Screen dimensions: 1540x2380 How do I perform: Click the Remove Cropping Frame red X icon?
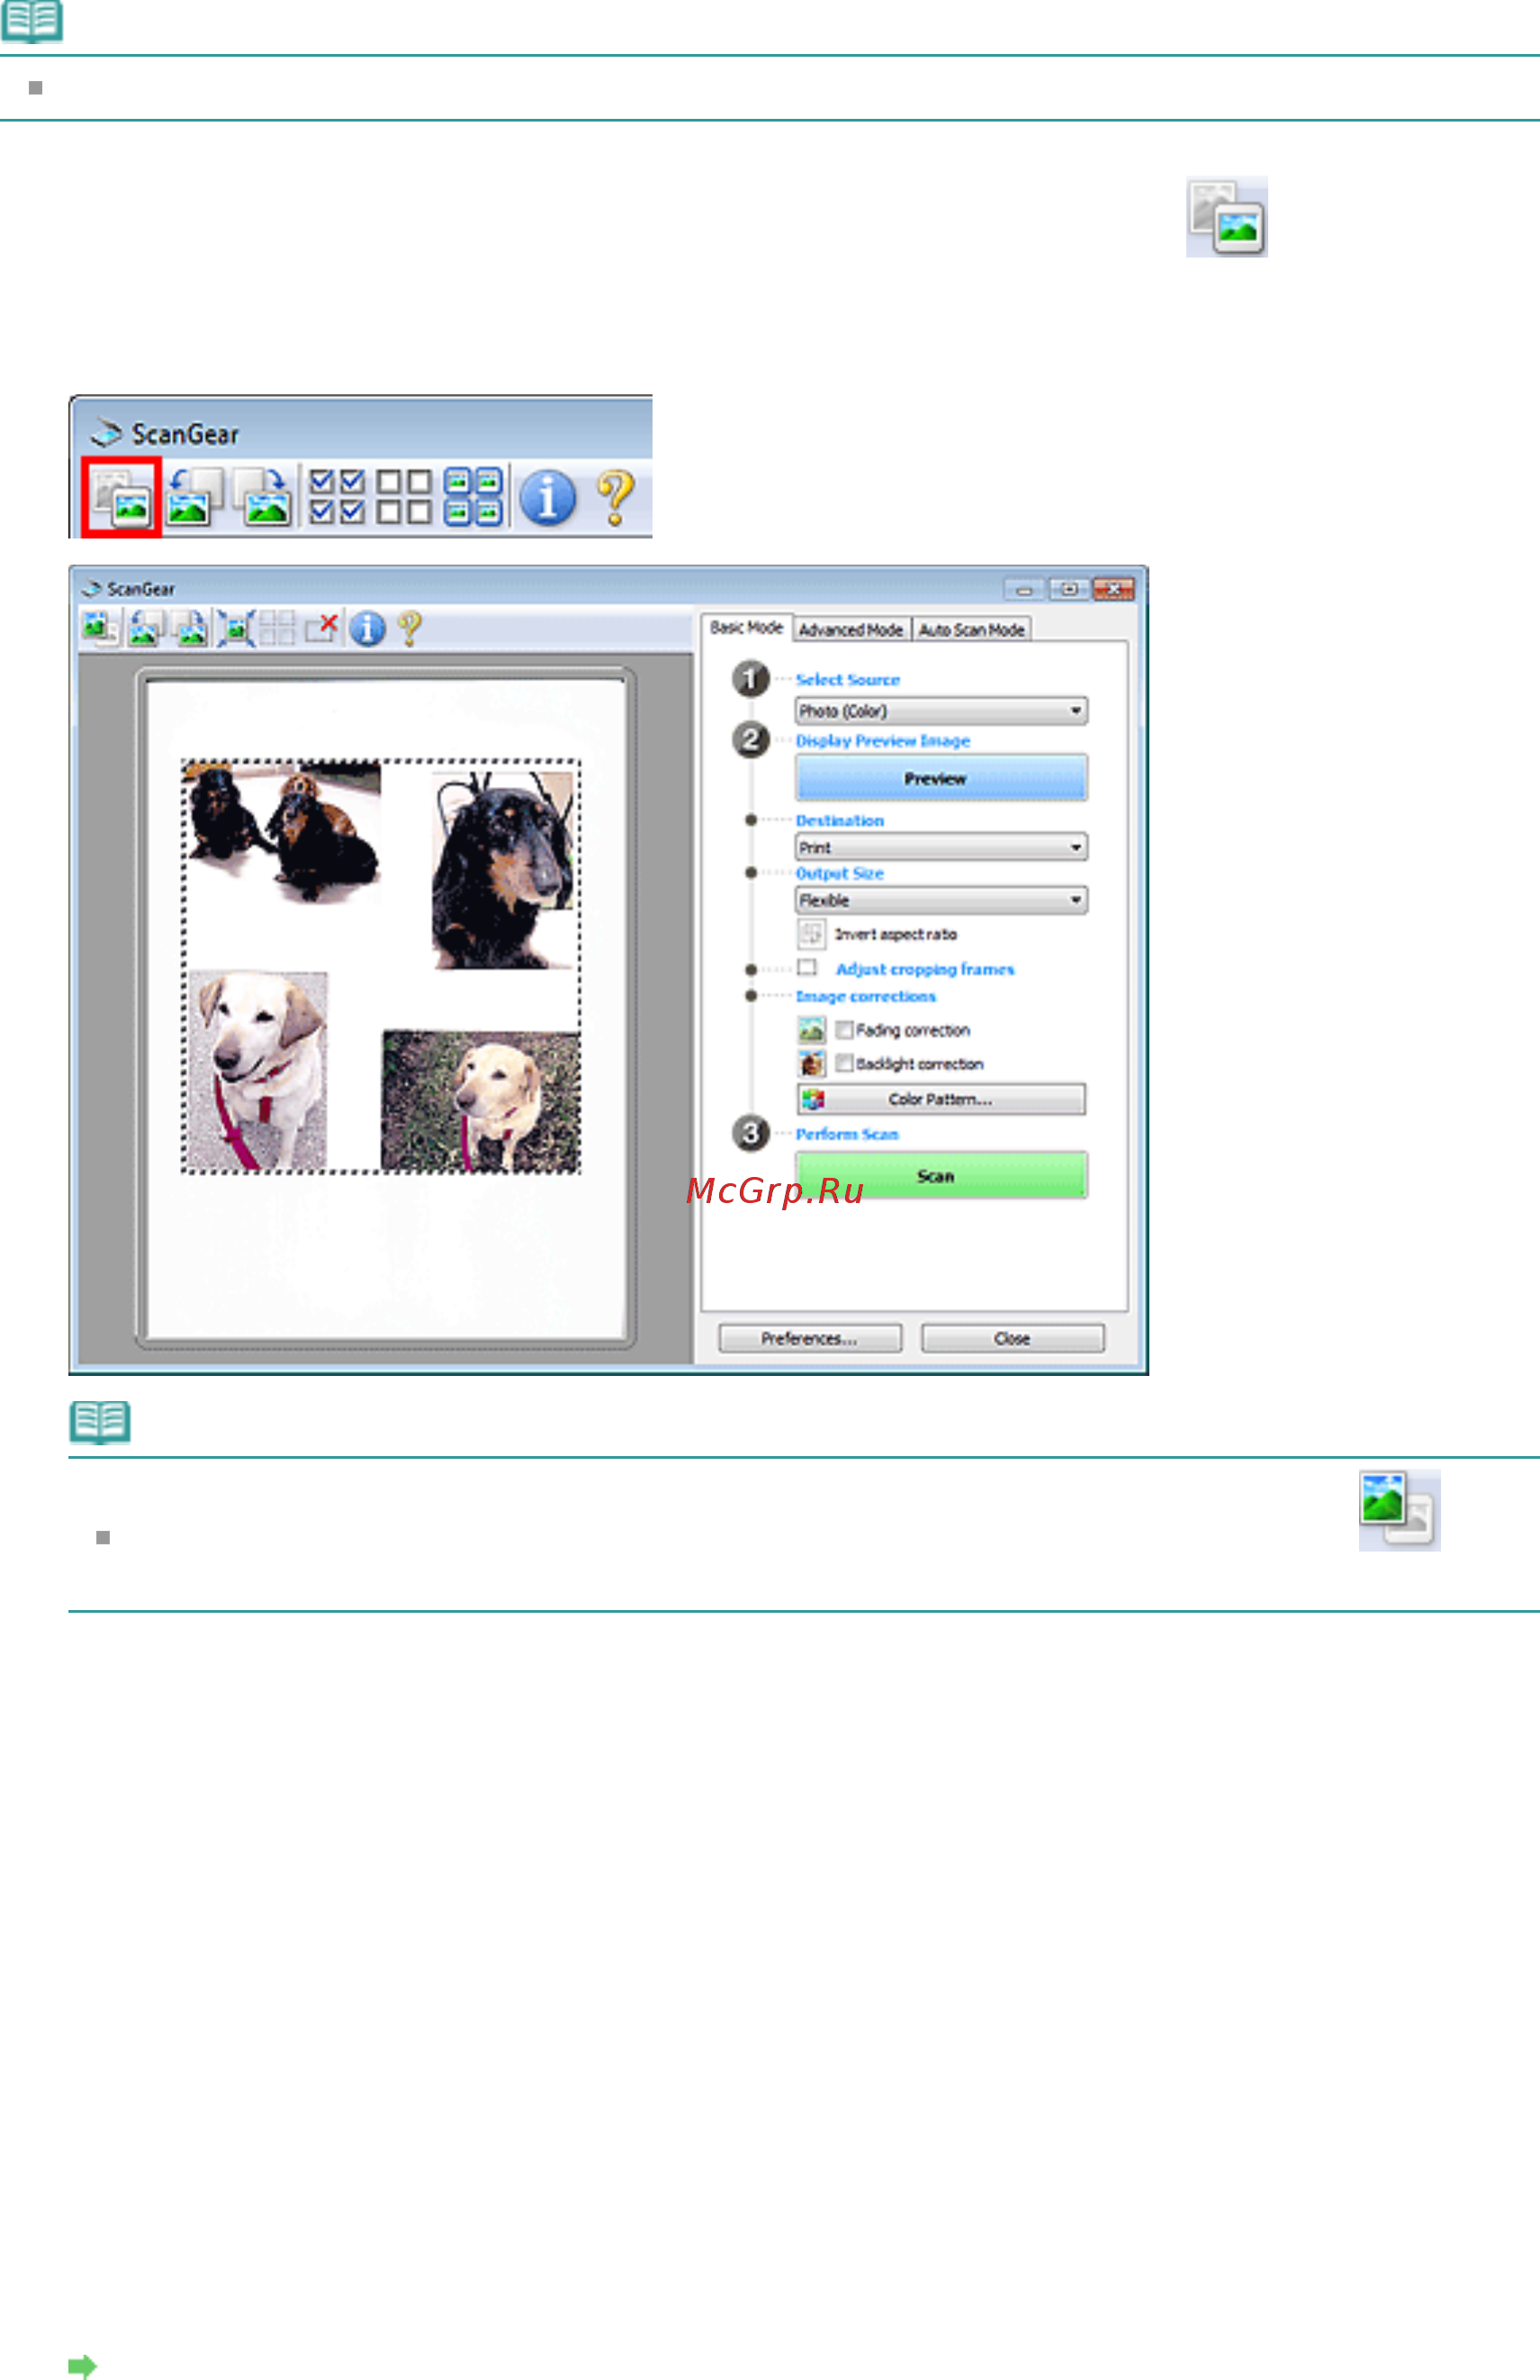[322, 628]
